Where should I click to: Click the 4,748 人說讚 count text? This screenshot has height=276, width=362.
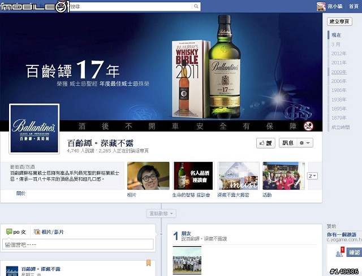click(80, 151)
